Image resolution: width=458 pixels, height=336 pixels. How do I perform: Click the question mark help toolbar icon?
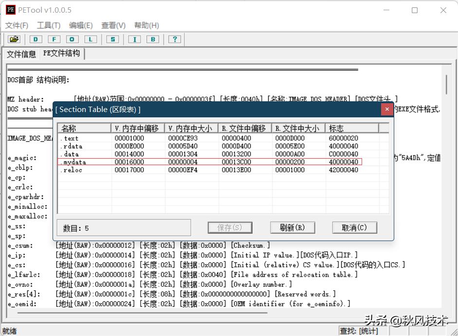(175, 39)
